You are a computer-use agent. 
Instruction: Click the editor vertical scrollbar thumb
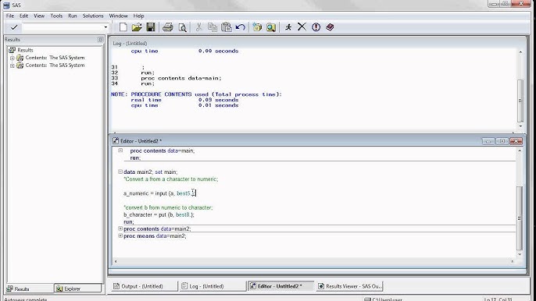point(520,218)
